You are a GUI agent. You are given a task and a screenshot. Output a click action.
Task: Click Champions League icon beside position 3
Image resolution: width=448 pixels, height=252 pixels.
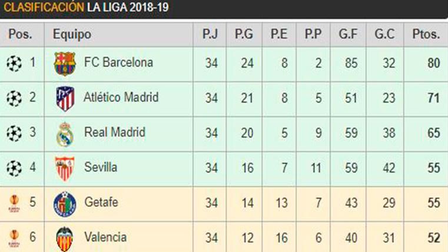click(14, 133)
